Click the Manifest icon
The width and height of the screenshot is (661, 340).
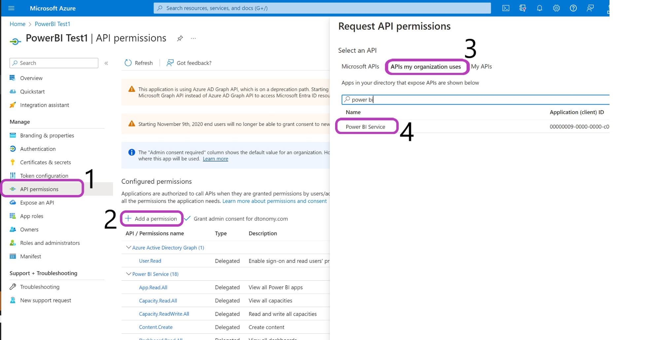(x=13, y=256)
